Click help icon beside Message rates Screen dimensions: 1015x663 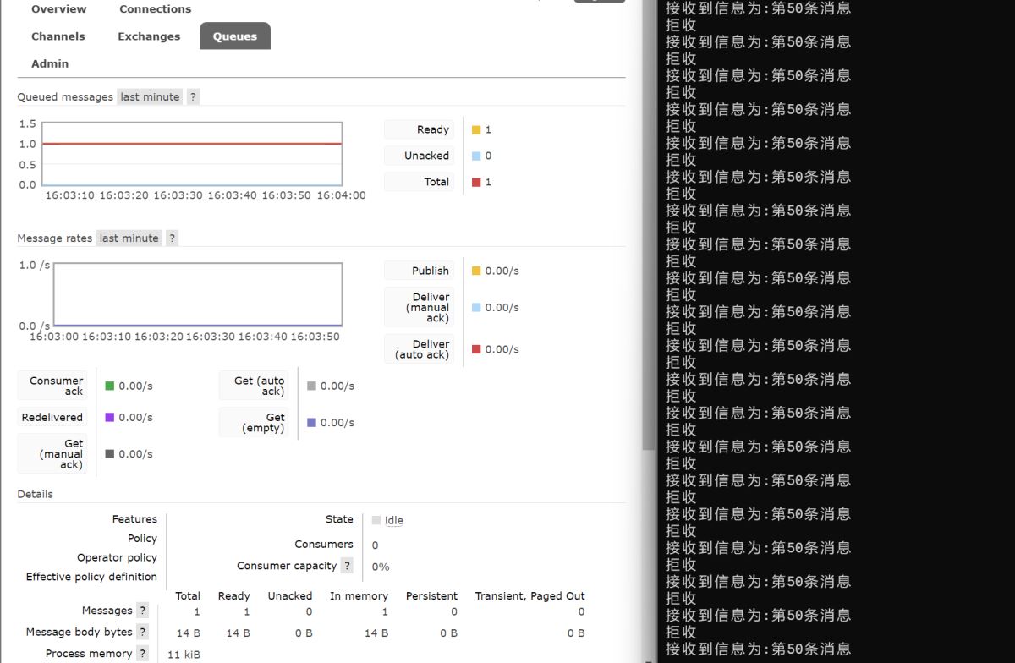point(172,238)
